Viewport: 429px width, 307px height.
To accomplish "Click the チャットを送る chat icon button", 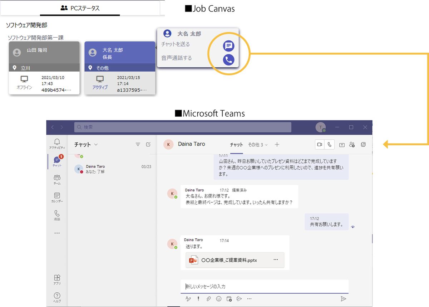I will tap(228, 46).
